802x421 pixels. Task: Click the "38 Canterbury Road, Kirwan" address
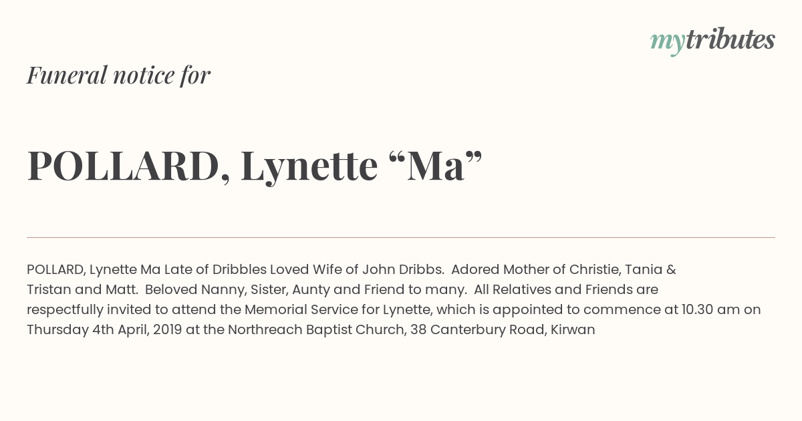pos(502,329)
